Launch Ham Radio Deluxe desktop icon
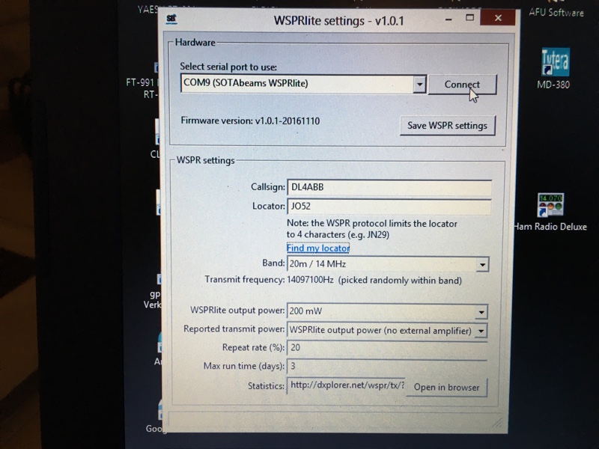Viewport: 599px width, 449px height. [550, 213]
